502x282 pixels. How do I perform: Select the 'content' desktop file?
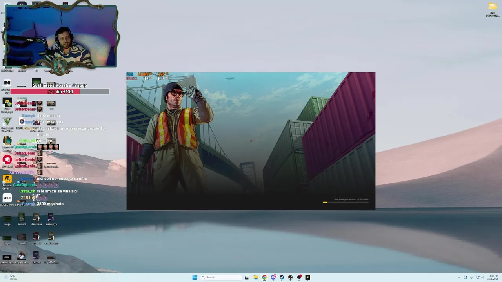pyautogui.click(x=22, y=219)
